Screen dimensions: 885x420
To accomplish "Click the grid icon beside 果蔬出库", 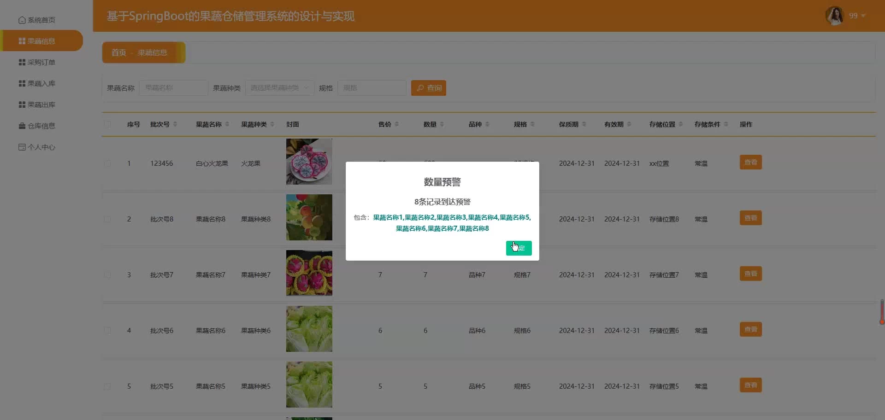I will coord(22,105).
